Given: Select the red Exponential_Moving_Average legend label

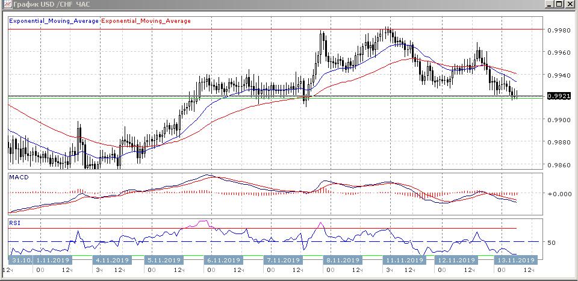Looking at the screenshot, I should (146, 21).
